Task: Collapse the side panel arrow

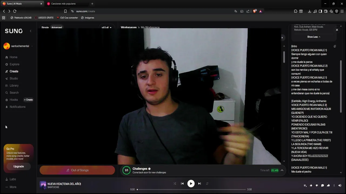Action: (282, 37)
